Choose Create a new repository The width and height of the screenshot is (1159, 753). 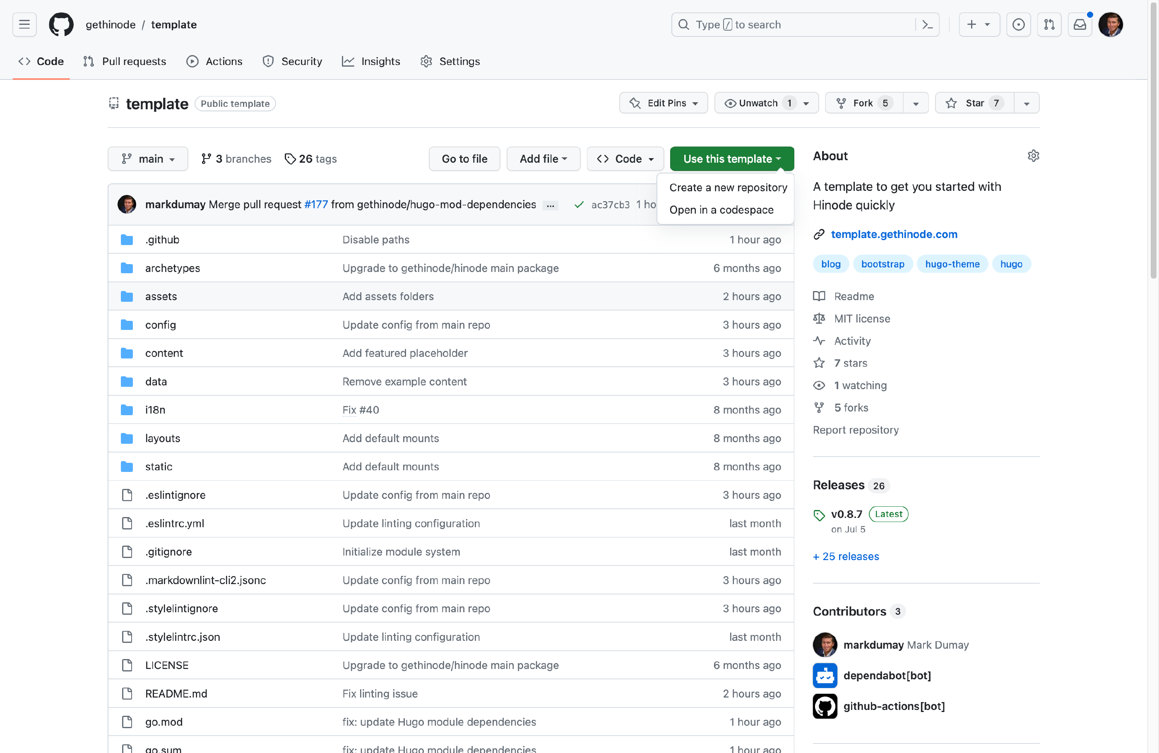pyautogui.click(x=728, y=188)
